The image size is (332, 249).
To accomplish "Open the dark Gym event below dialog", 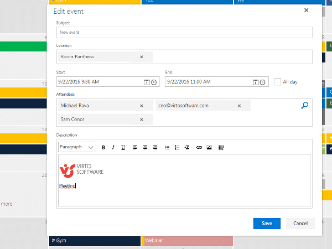I will pyautogui.click(x=95, y=241).
